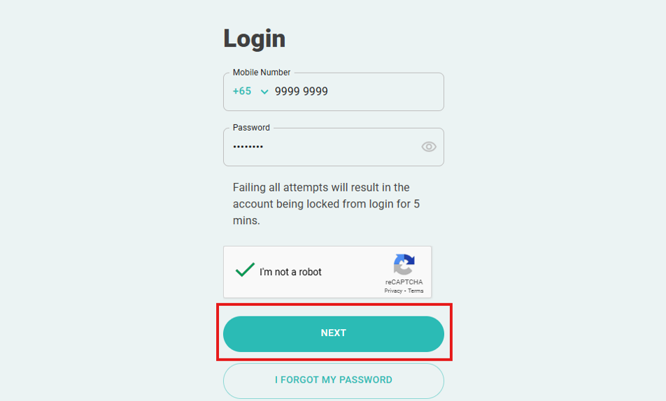Screen dimensions: 666x401
Task: Toggle the I'm not a robot checkmark
Action: tap(245, 270)
